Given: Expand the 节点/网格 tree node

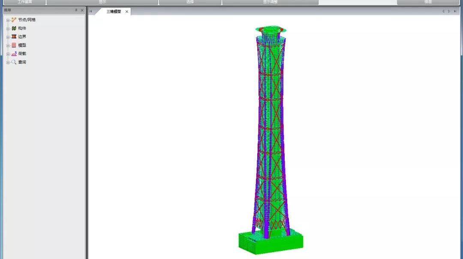Looking at the screenshot, I should point(8,21).
